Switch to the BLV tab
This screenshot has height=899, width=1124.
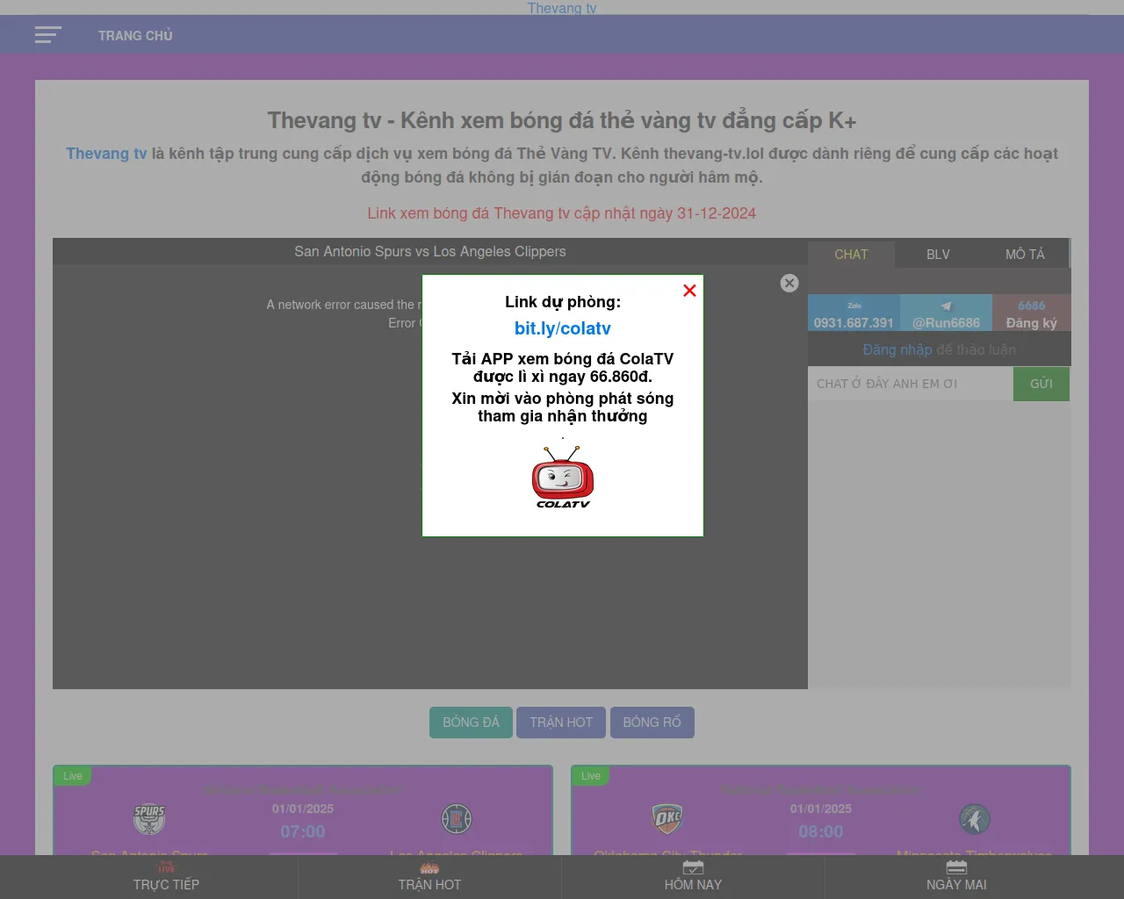pos(938,255)
